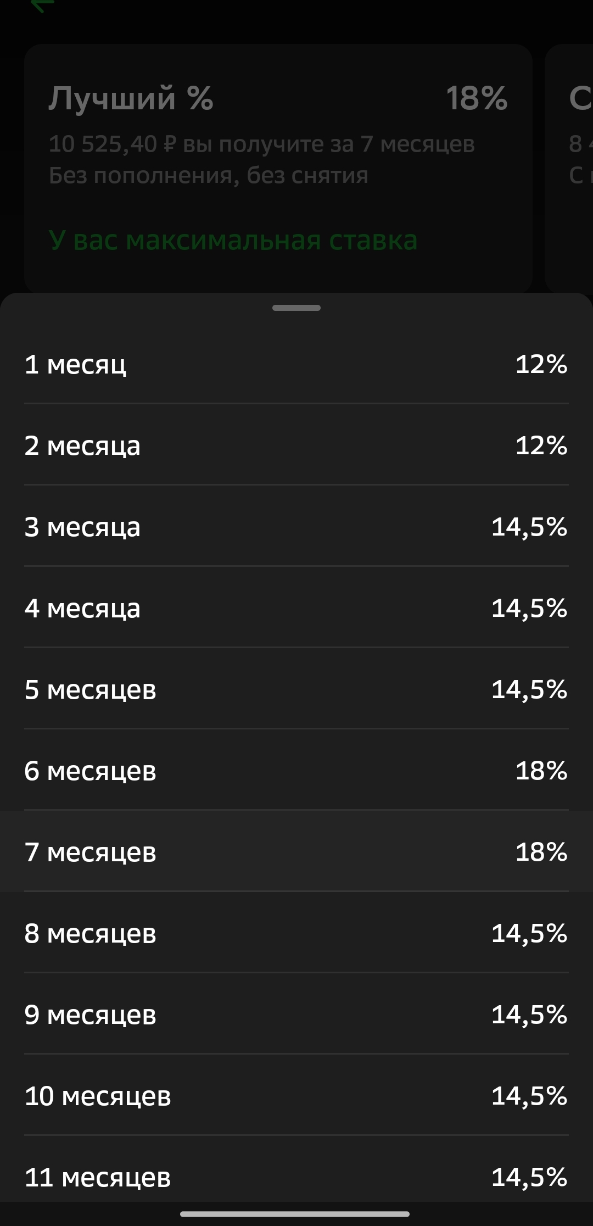This screenshot has height=1226, width=593.
Task: Tap the Android home gesture bar
Action: click(x=295, y=1214)
